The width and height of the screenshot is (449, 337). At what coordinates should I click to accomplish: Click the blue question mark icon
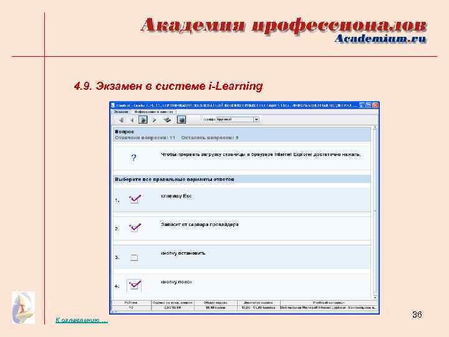[133, 157]
